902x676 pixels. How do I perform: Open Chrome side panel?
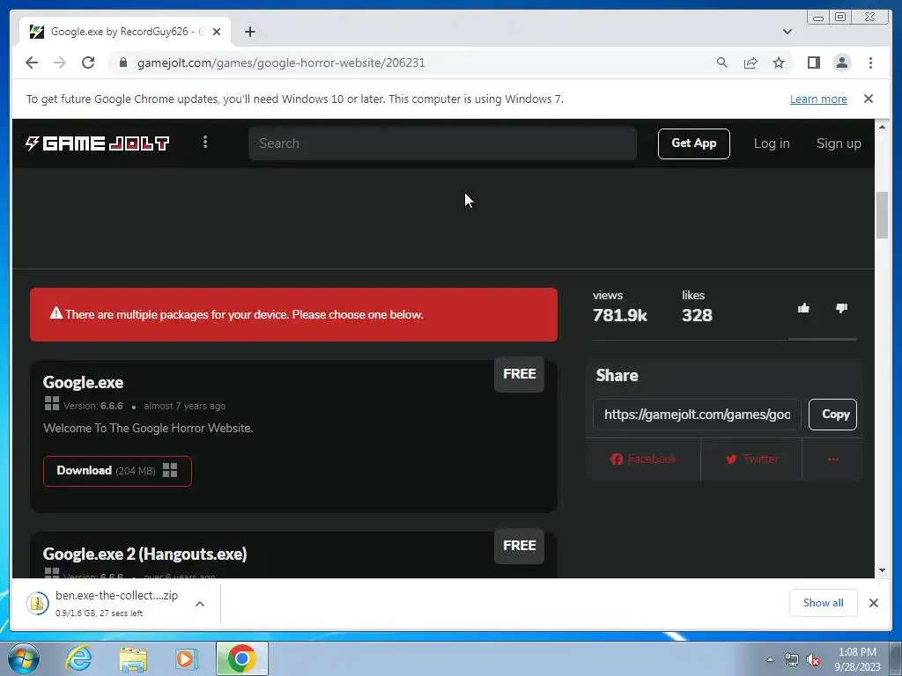tap(813, 62)
